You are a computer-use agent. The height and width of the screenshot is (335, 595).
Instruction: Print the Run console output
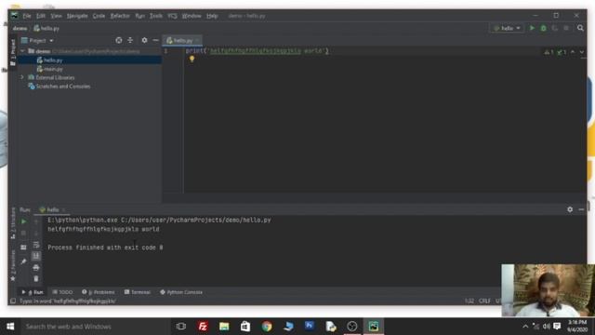click(36, 268)
